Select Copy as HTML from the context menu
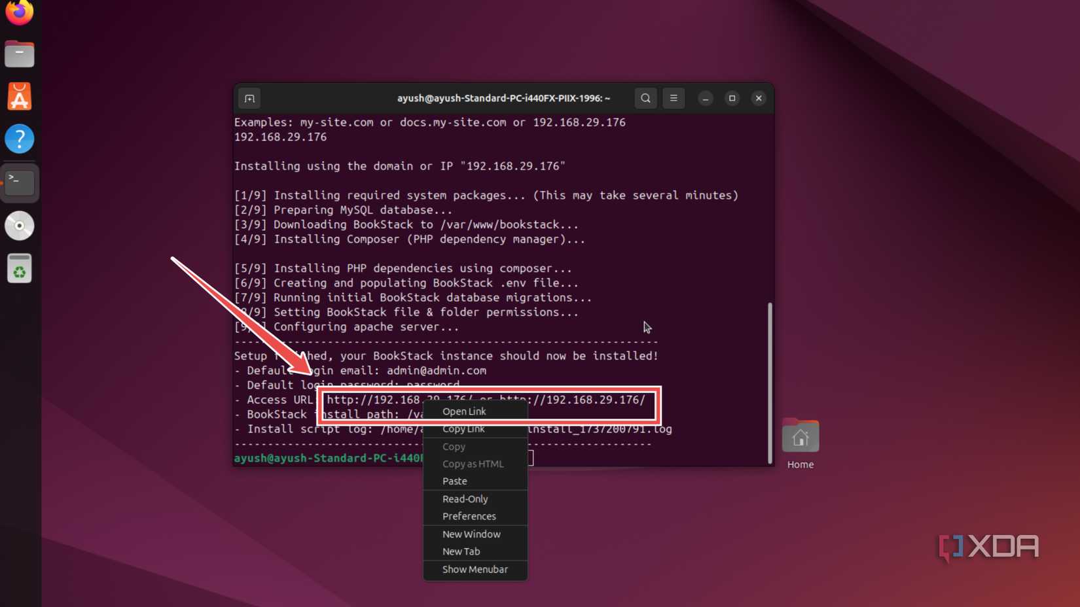 pos(473,464)
